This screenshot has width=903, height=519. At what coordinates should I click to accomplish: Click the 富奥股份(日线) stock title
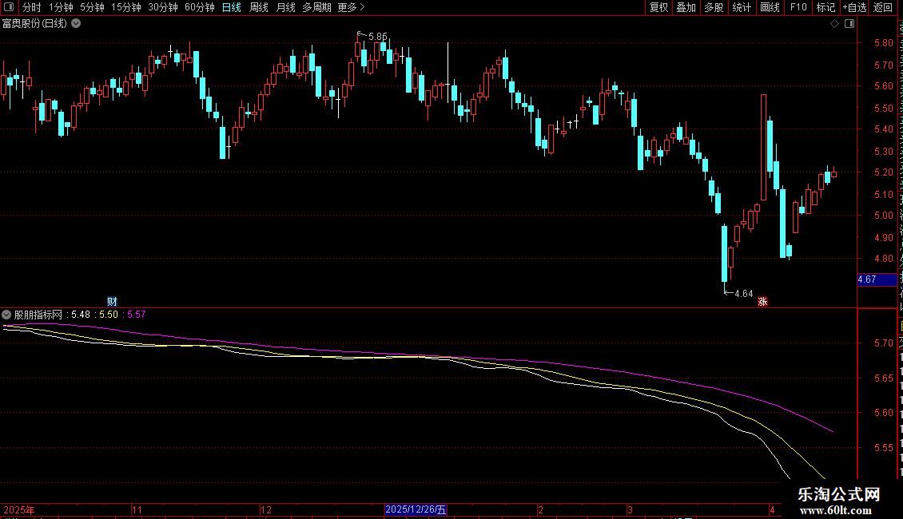(x=34, y=24)
